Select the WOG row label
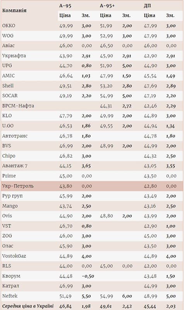 click(8, 36)
